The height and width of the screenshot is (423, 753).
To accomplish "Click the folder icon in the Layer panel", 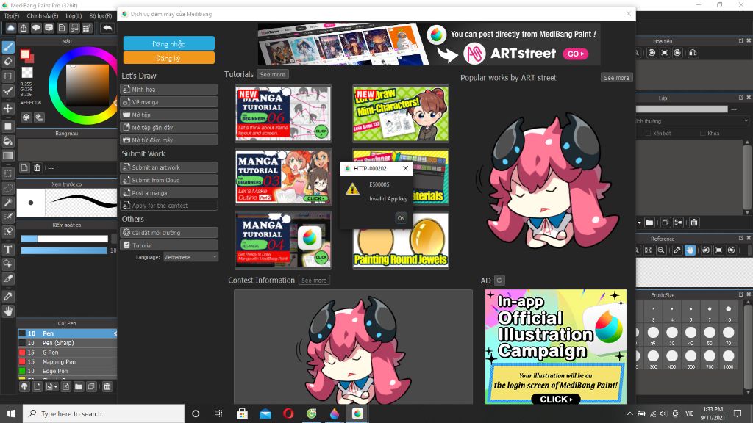I will (650, 223).
